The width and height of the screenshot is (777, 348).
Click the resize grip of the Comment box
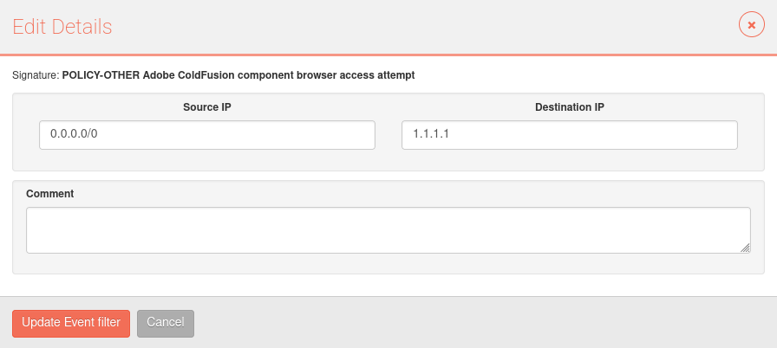coord(745,248)
